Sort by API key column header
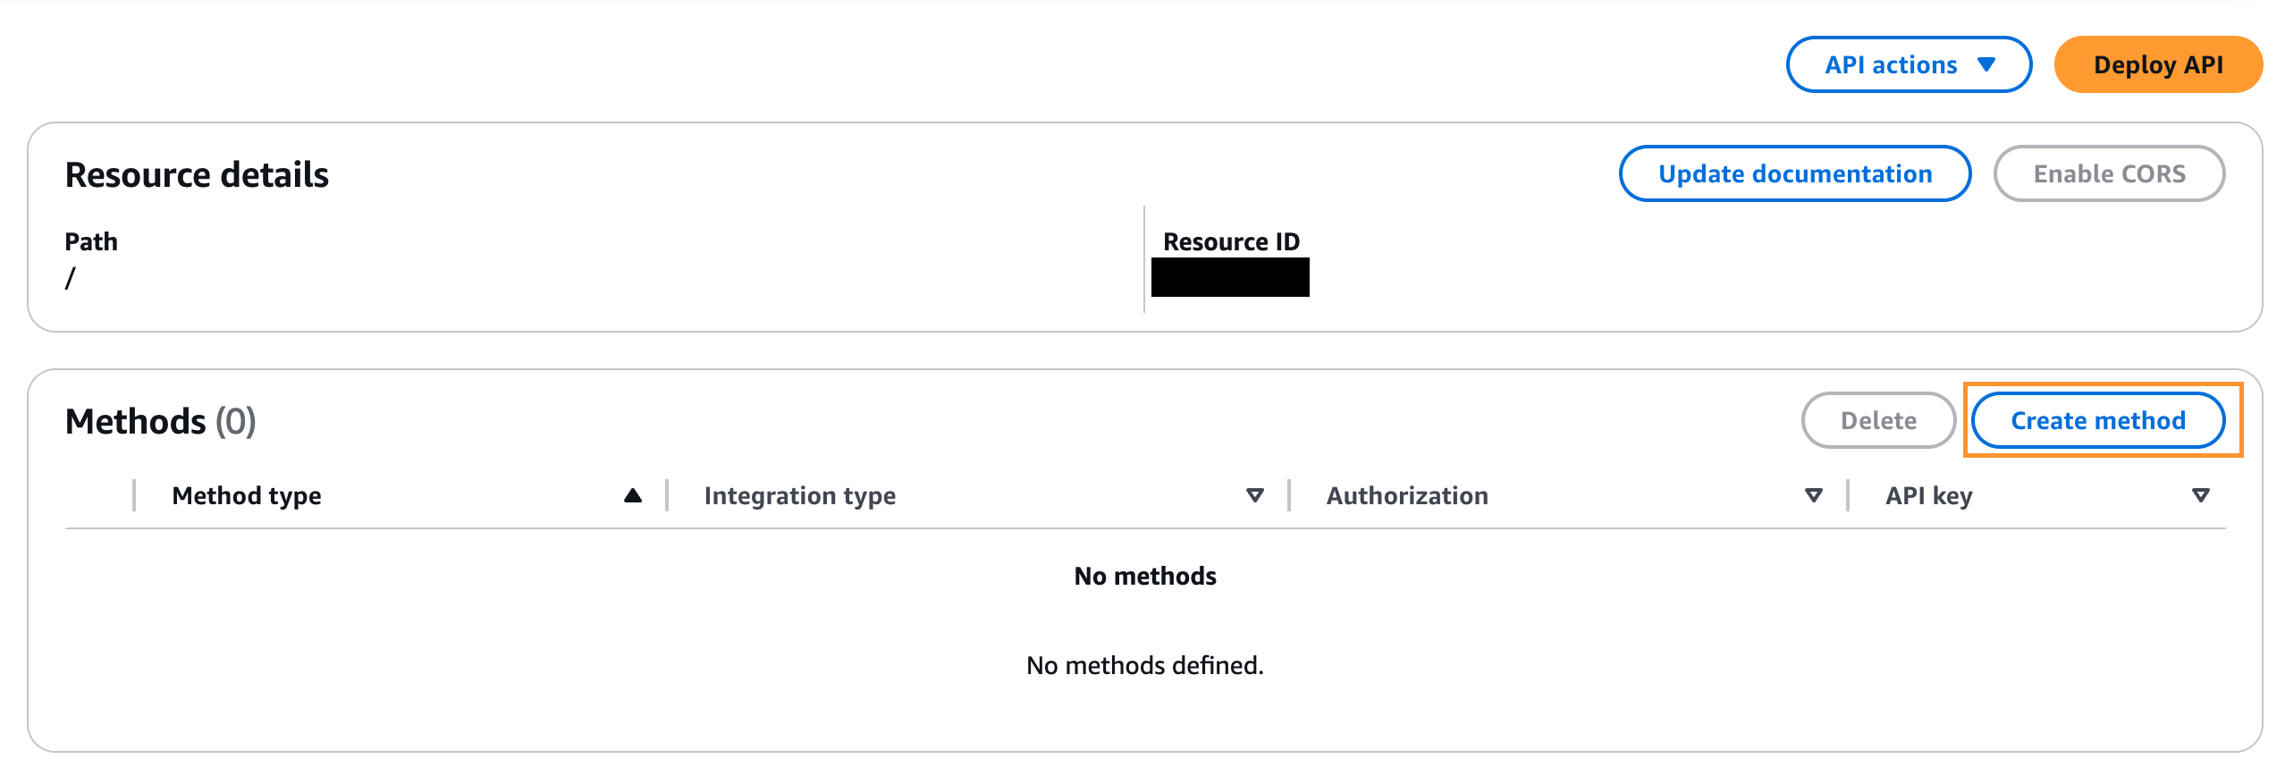The image size is (2285, 776). click(1928, 495)
